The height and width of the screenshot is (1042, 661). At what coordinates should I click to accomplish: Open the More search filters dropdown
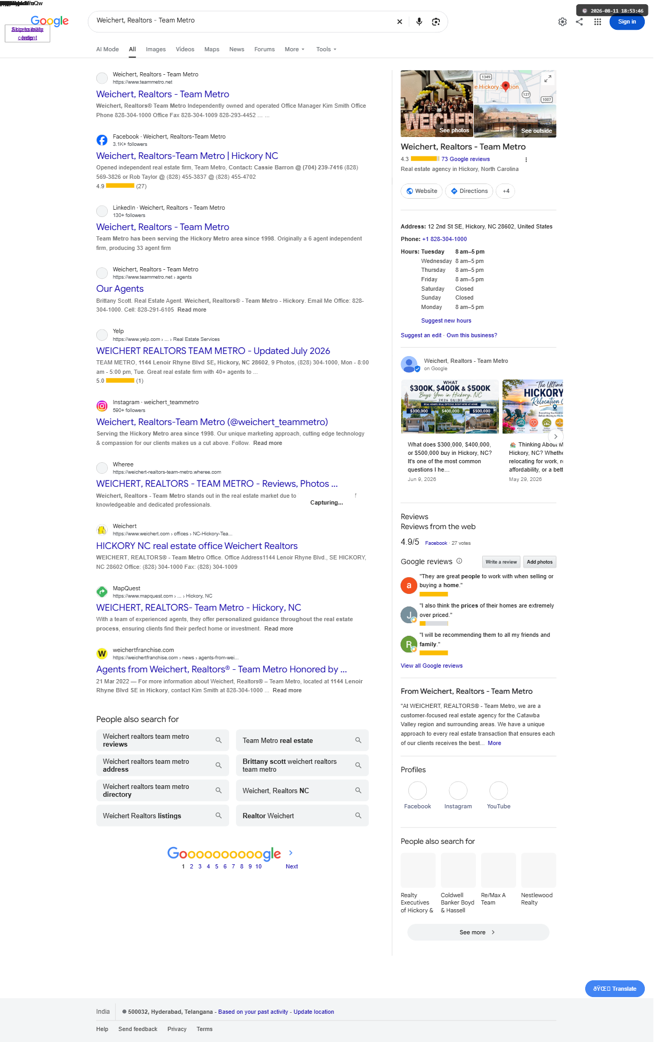[294, 49]
